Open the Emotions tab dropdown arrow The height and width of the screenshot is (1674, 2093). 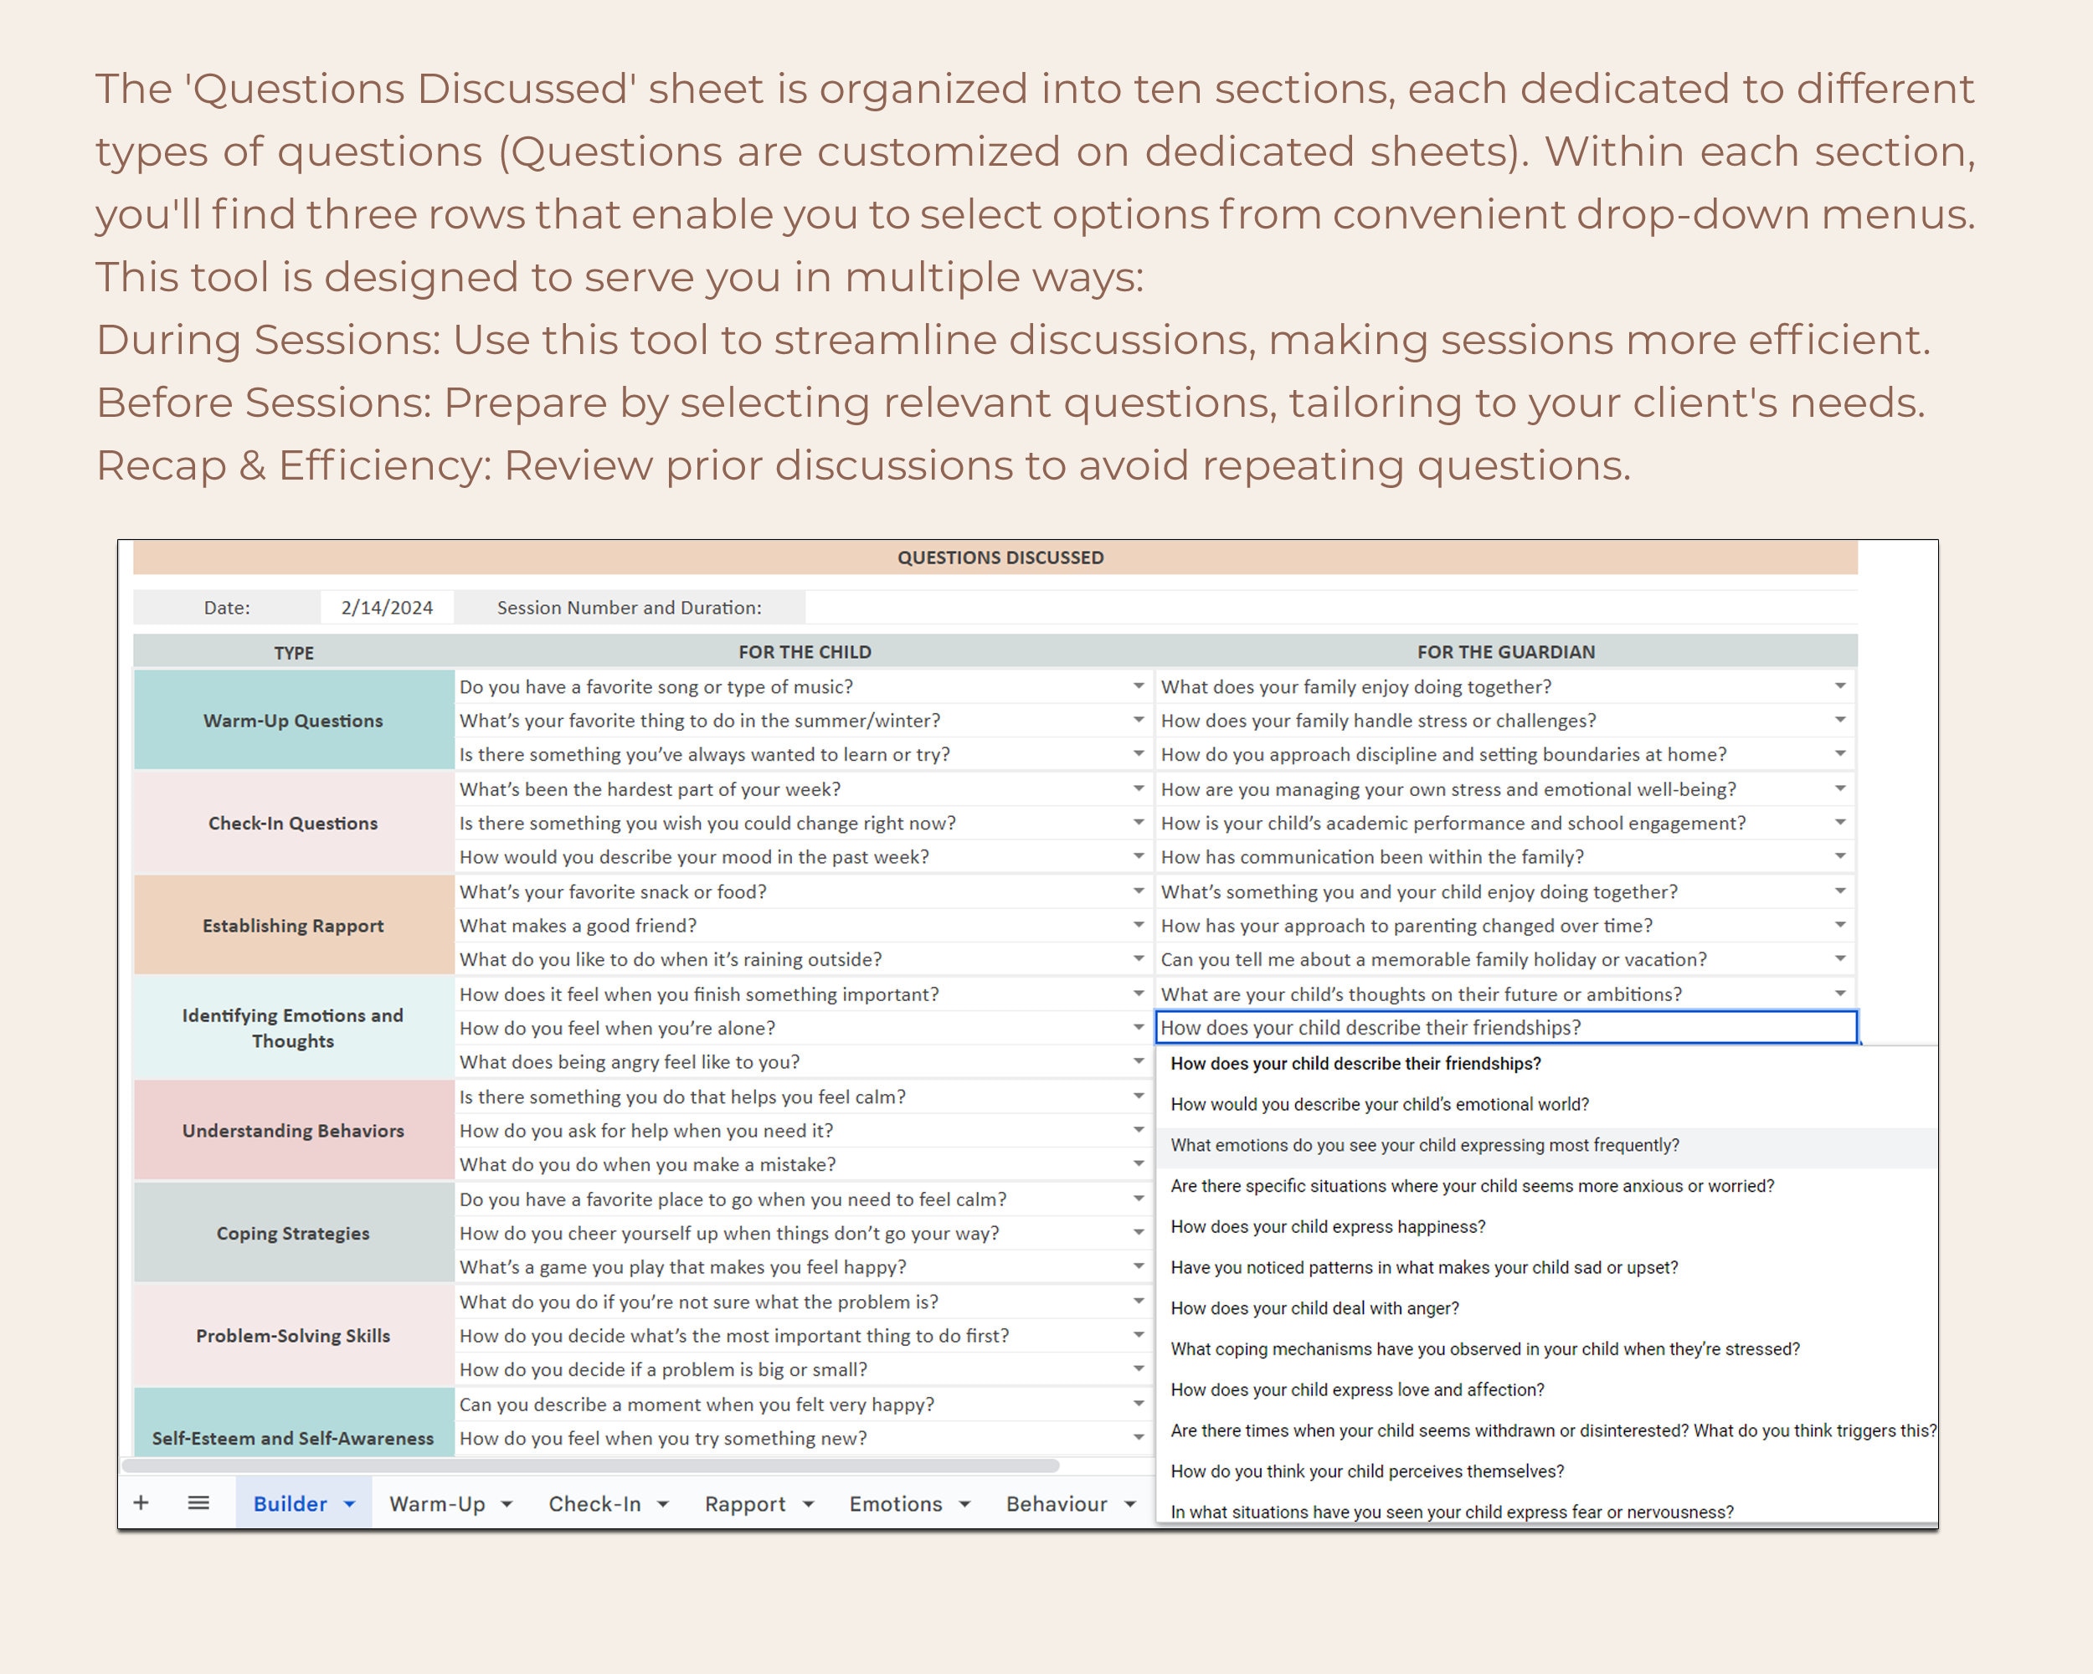point(965,1504)
